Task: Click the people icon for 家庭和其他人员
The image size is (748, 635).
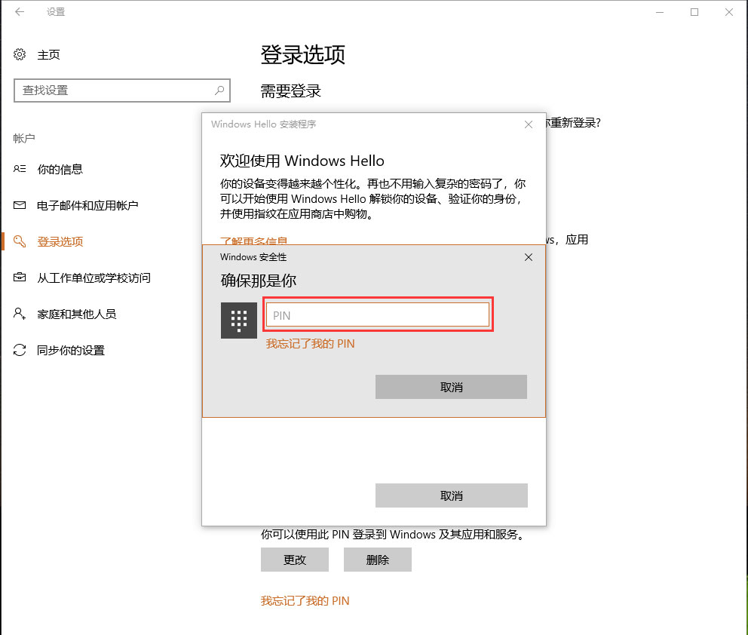Action: 23,314
